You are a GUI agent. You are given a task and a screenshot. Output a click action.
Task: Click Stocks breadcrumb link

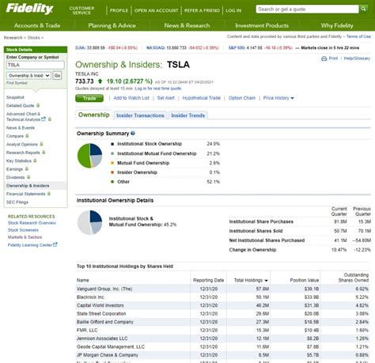coord(34,38)
